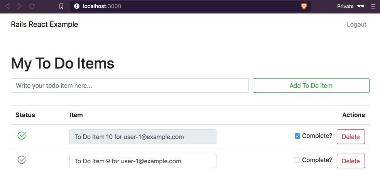
Task: Open the Brave Shields lion icon
Action: [304, 6]
